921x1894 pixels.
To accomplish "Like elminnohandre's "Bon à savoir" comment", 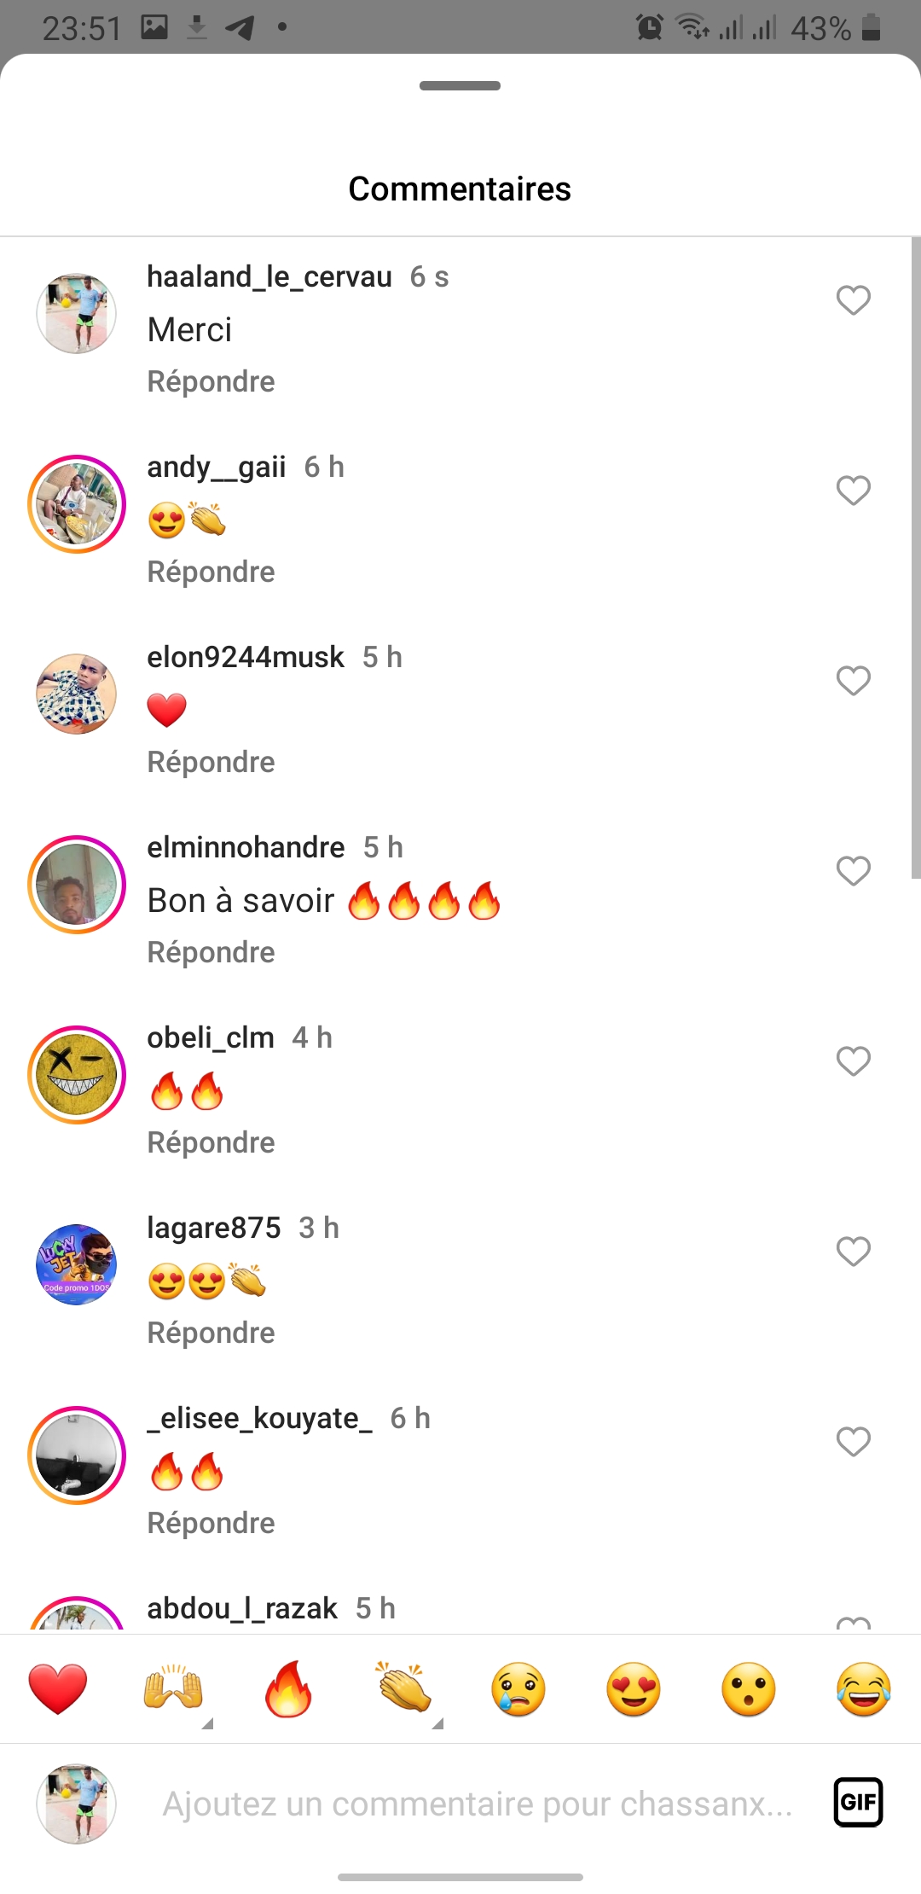I will point(853,871).
